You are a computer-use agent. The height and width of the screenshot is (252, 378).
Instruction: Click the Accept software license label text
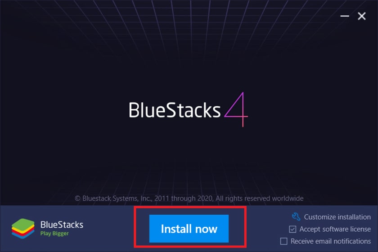pyautogui.click(x=335, y=229)
